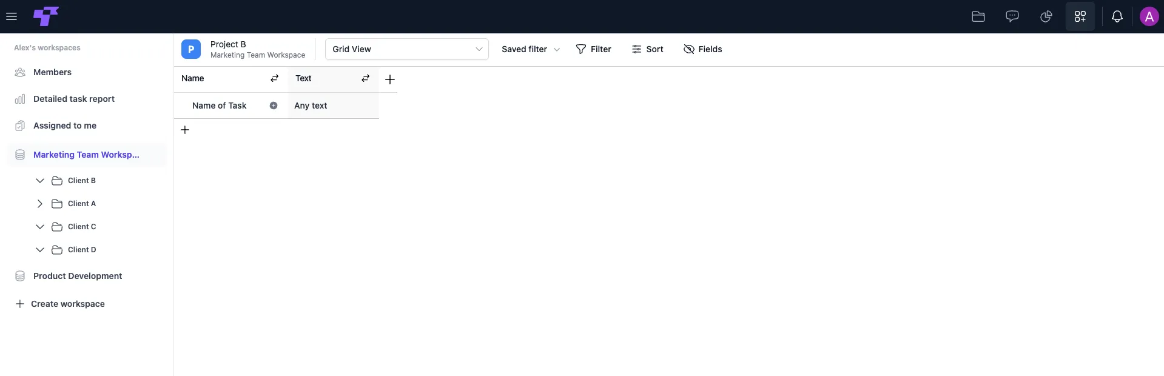Viewport: 1164px width, 376px height.
Task: Collapse the Client D folder chevron
Action: 40,250
